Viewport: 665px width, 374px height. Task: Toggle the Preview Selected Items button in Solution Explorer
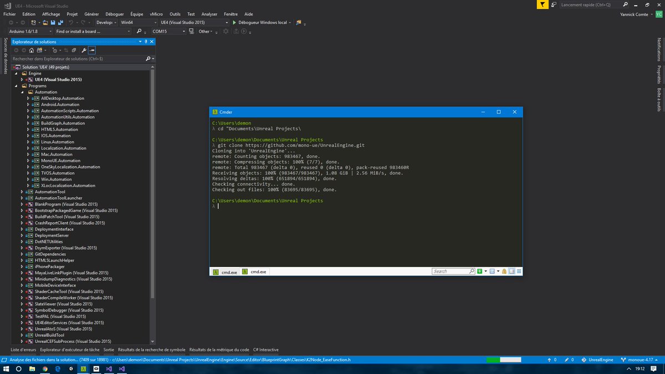point(92,50)
